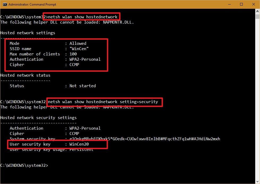The width and height of the screenshot is (260, 184).
Task: Select the 'netsh wlan show hostednetwork' command text
Action: coord(82,16)
